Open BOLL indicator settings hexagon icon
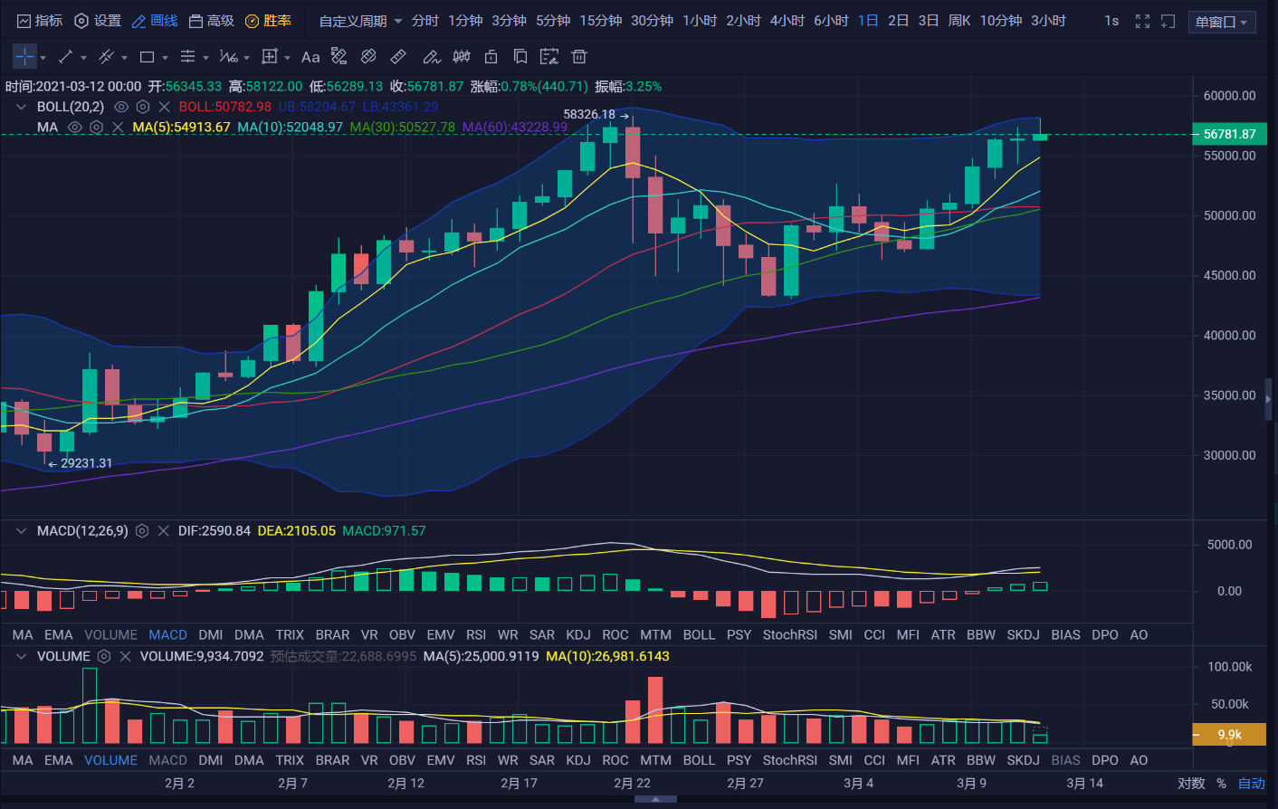This screenshot has width=1278, height=809. click(142, 107)
